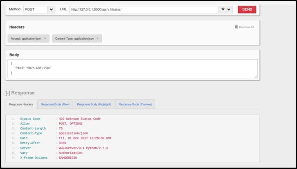Click the Remove All link text
The height and width of the screenshot is (169, 297).
pyautogui.click(x=246, y=27)
